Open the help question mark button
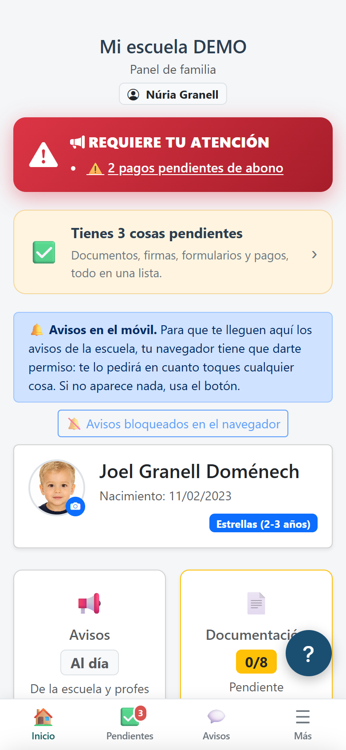Screen dimensions: 346x750 pos(309,653)
